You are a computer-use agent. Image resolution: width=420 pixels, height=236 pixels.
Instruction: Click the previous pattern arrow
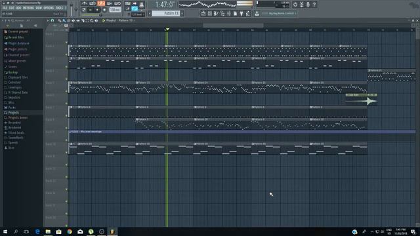click(x=150, y=13)
